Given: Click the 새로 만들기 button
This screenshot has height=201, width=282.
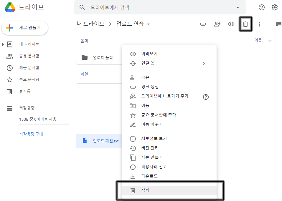Looking at the screenshot, I should click(x=25, y=28).
